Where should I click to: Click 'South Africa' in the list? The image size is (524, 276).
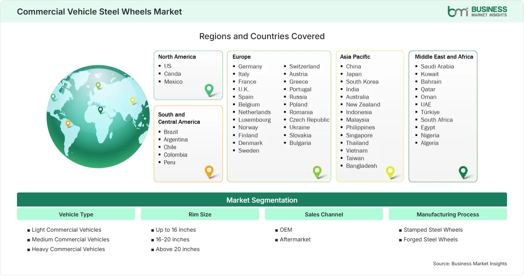(437, 120)
